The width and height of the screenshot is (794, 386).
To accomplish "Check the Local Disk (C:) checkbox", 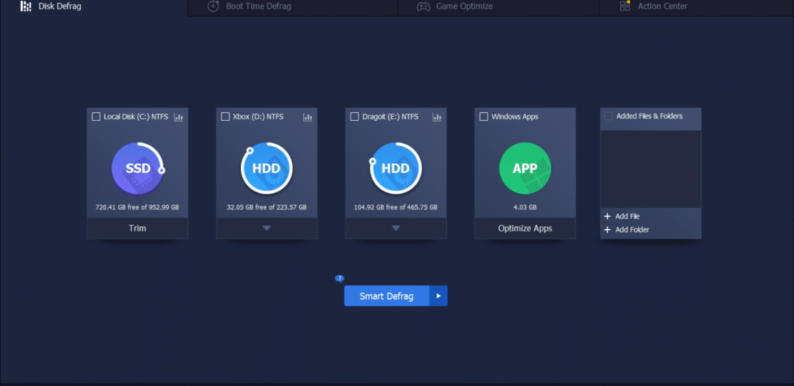I will 96,117.
